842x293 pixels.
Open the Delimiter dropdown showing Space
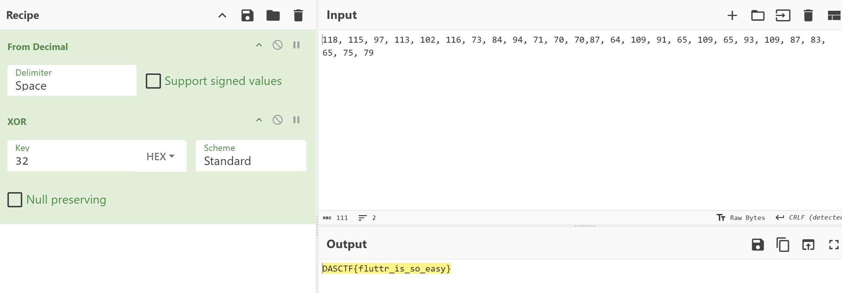point(72,80)
